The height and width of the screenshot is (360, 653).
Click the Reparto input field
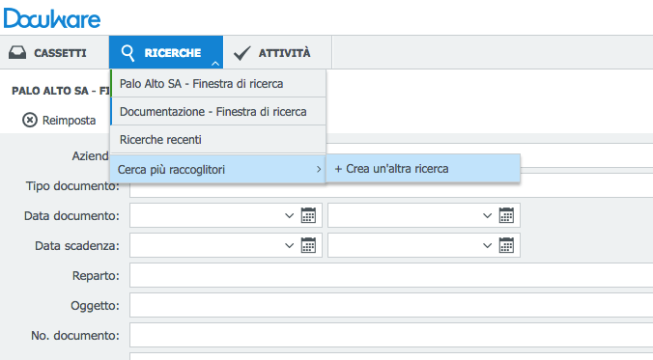391,275
